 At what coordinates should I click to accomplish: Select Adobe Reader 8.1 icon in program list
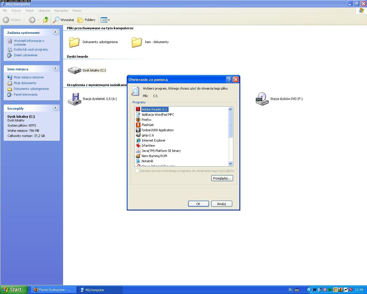point(138,109)
